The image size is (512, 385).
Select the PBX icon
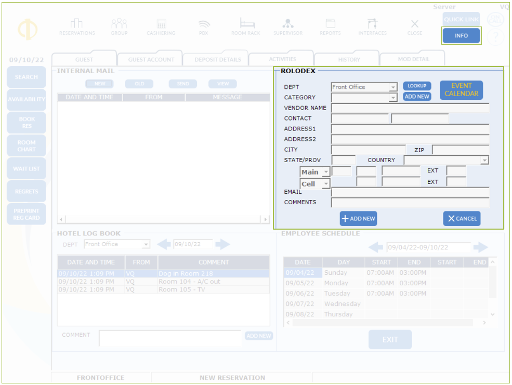[204, 24]
